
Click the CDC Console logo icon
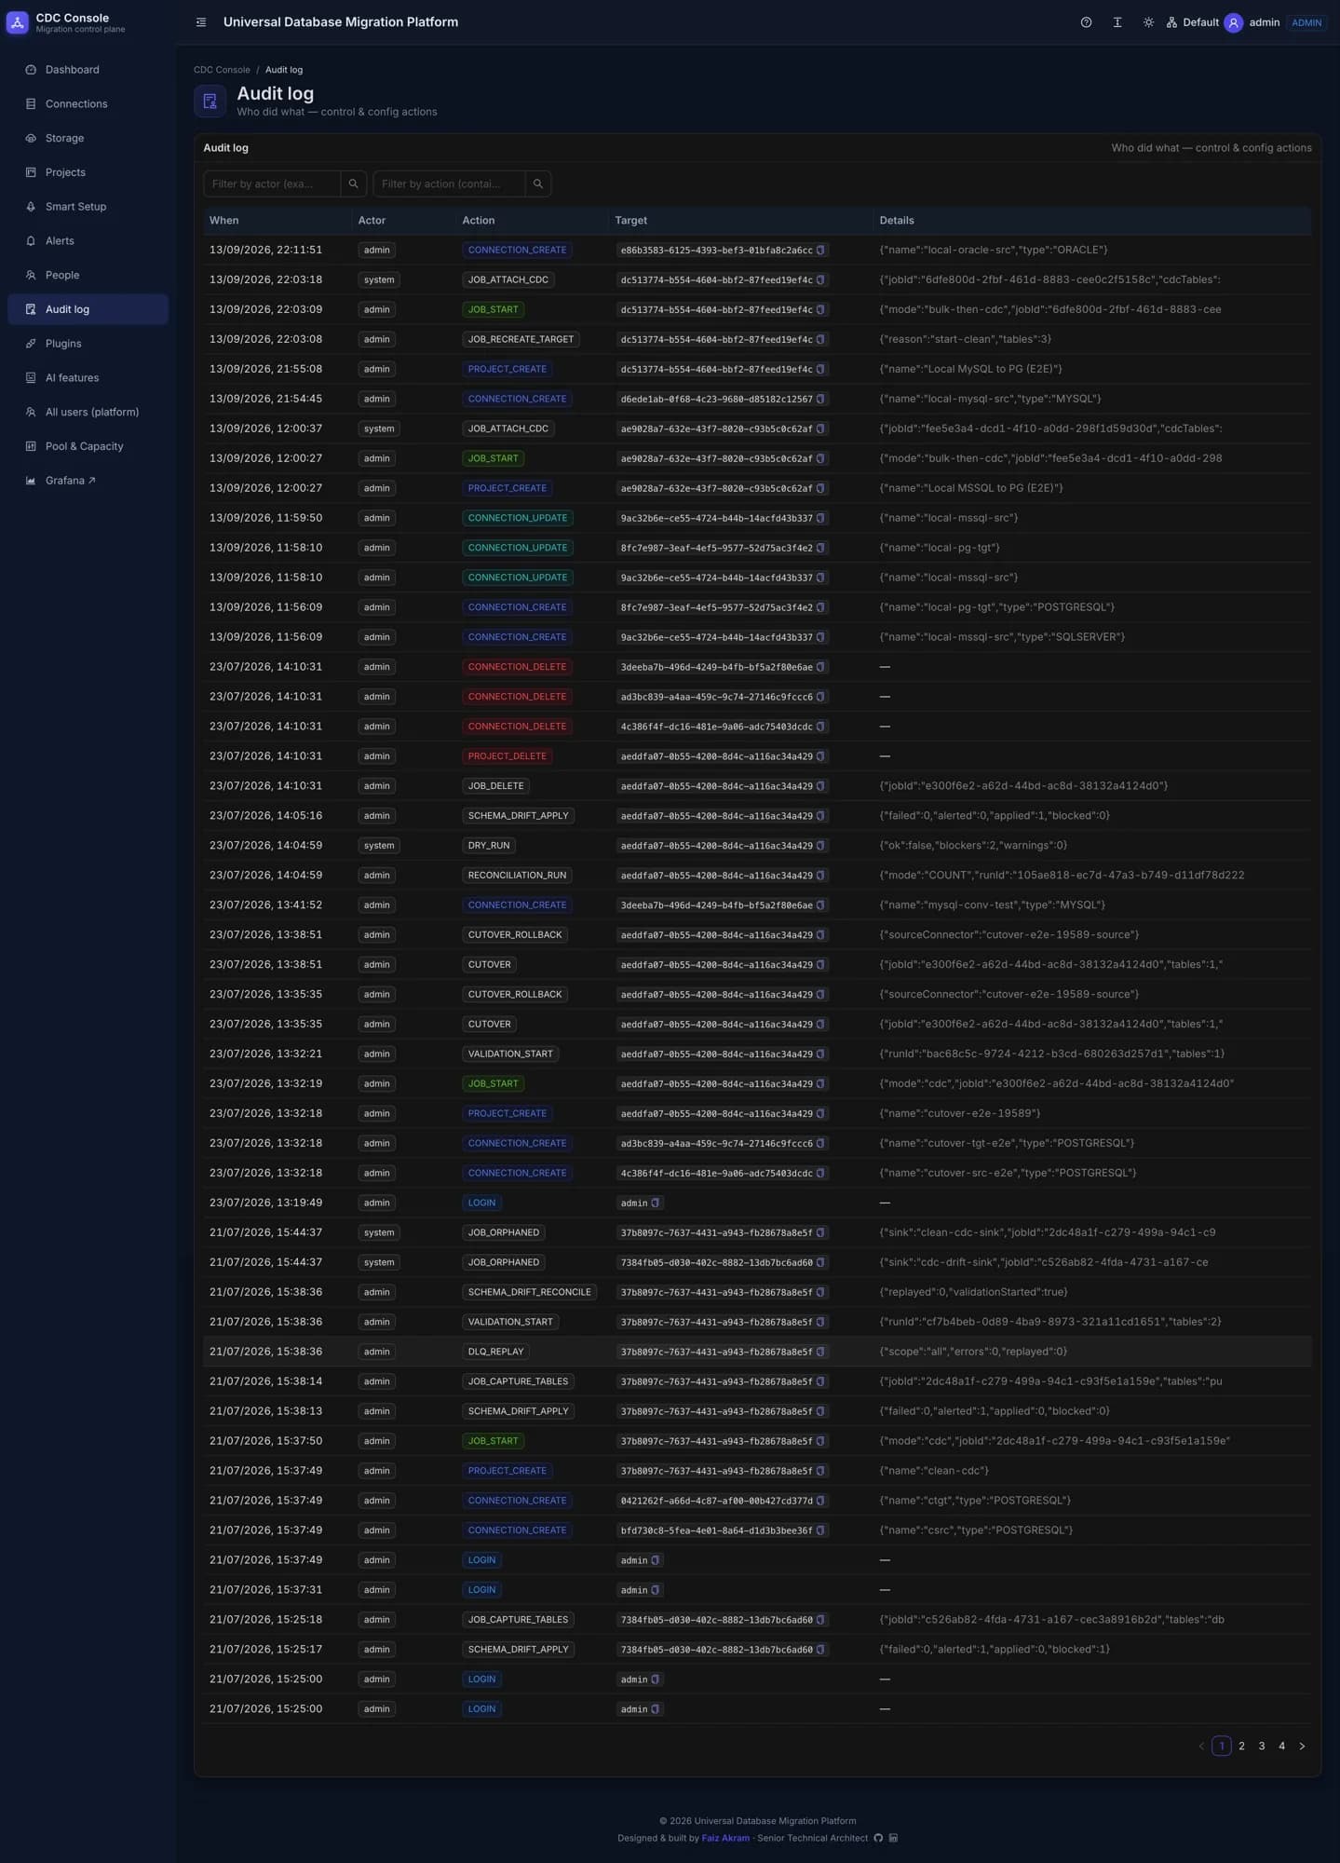18,22
